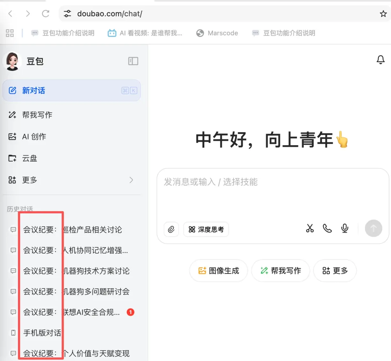This screenshot has width=391, height=361.
Task: Toggle the bookmark star in address bar
Action: pyautogui.click(x=383, y=13)
